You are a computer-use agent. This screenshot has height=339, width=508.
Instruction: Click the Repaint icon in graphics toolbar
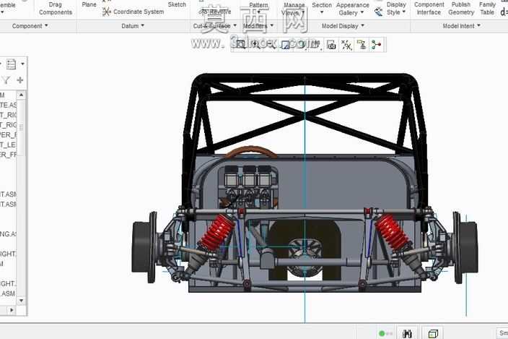(x=285, y=45)
